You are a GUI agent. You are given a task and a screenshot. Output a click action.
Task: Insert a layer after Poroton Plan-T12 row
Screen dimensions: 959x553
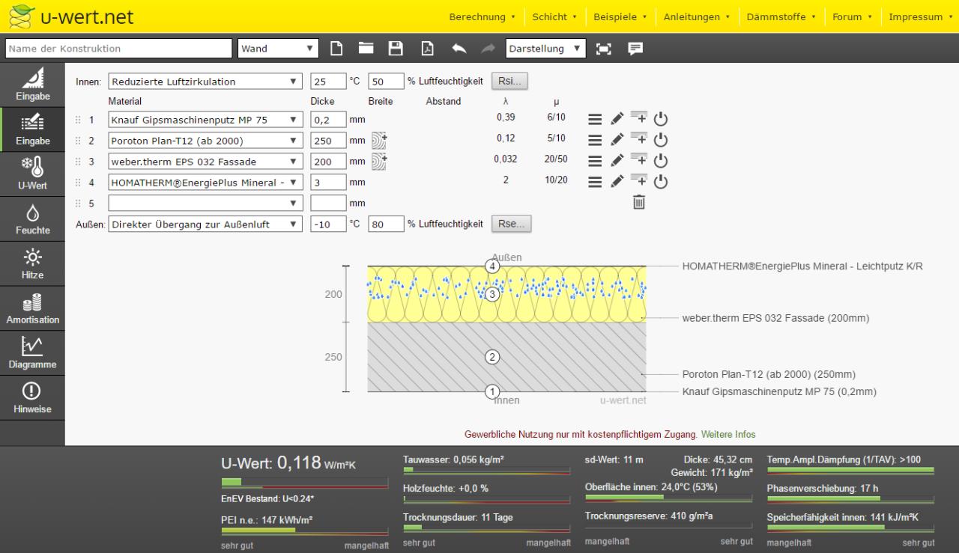click(638, 139)
